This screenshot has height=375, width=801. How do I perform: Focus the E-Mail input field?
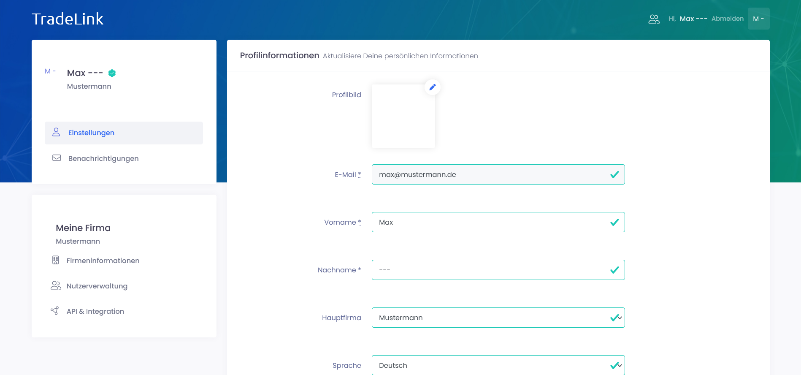pyautogui.click(x=490, y=174)
